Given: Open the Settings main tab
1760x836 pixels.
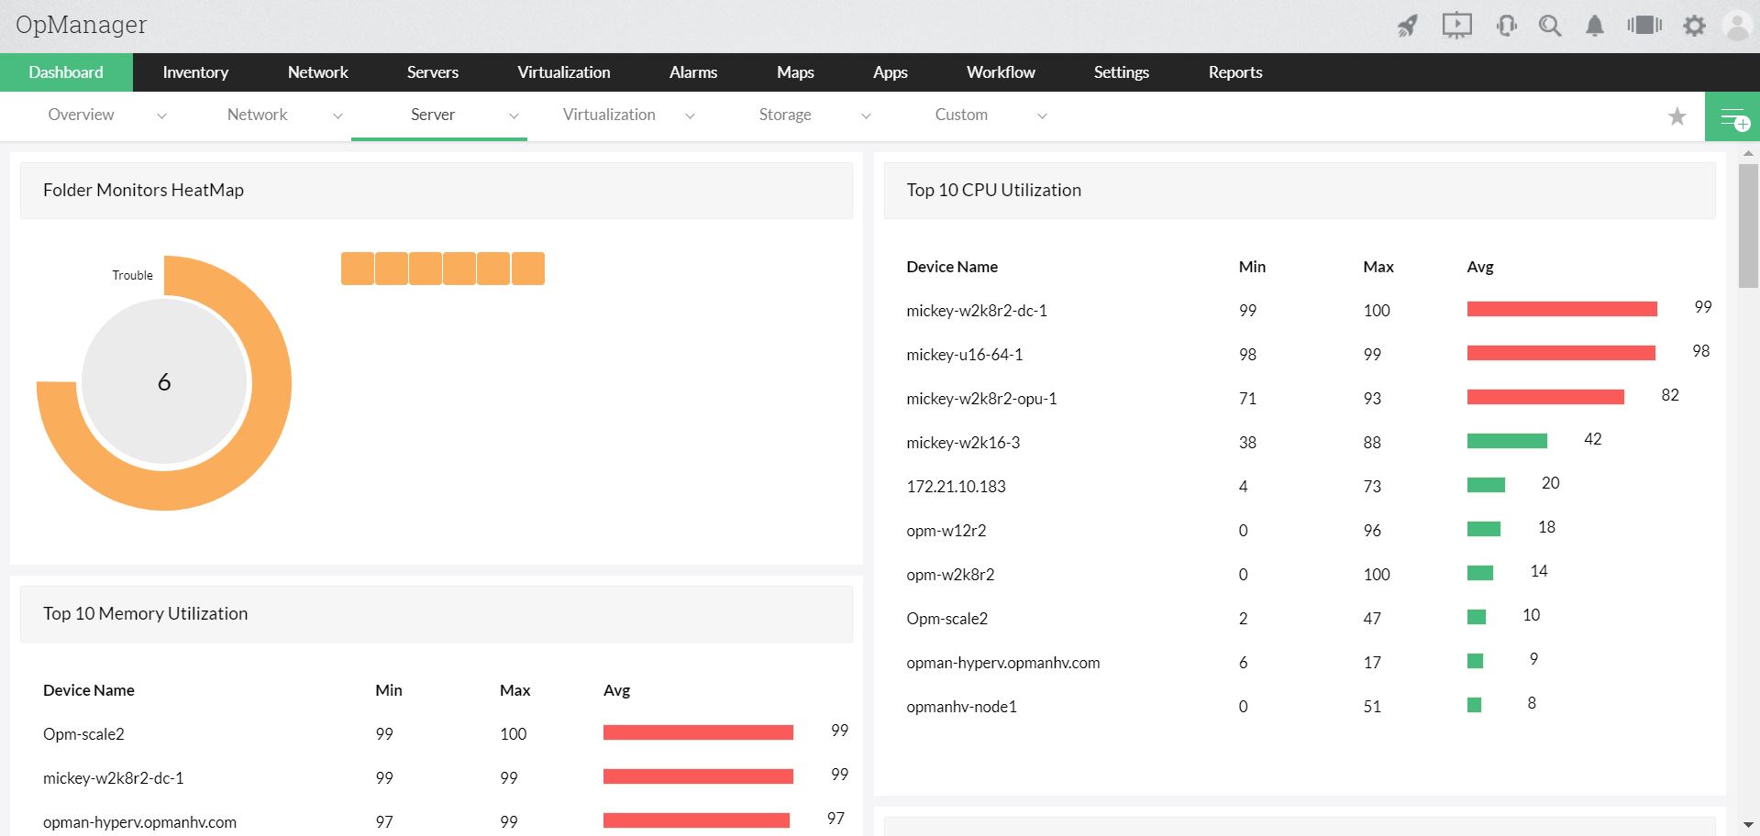Looking at the screenshot, I should [1122, 72].
